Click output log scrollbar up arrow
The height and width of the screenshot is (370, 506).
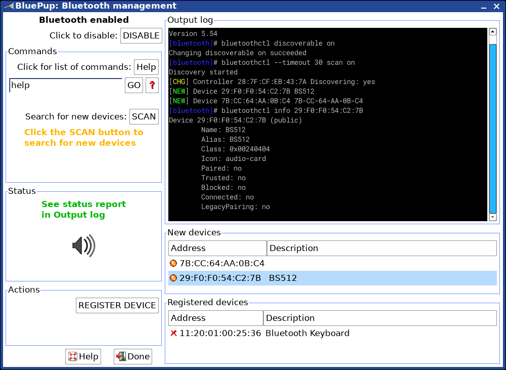pos(493,32)
